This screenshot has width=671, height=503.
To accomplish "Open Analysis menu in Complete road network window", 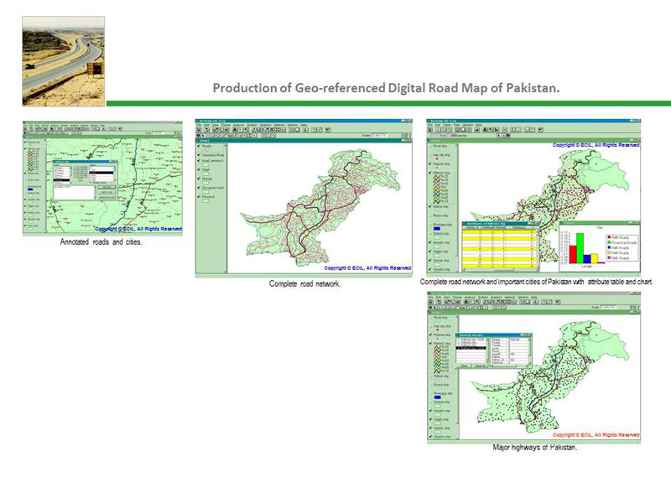I will pos(238,125).
